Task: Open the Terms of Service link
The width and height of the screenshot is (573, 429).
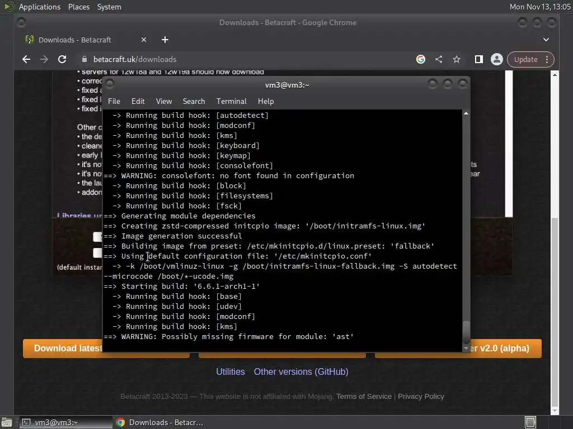Action: coord(364,397)
